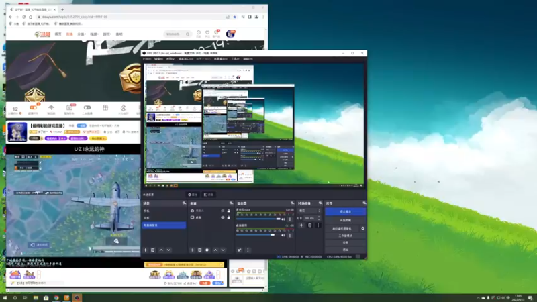Click Start Recording button in OBS Controls
This screenshot has height=302, width=537.
coord(345,221)
